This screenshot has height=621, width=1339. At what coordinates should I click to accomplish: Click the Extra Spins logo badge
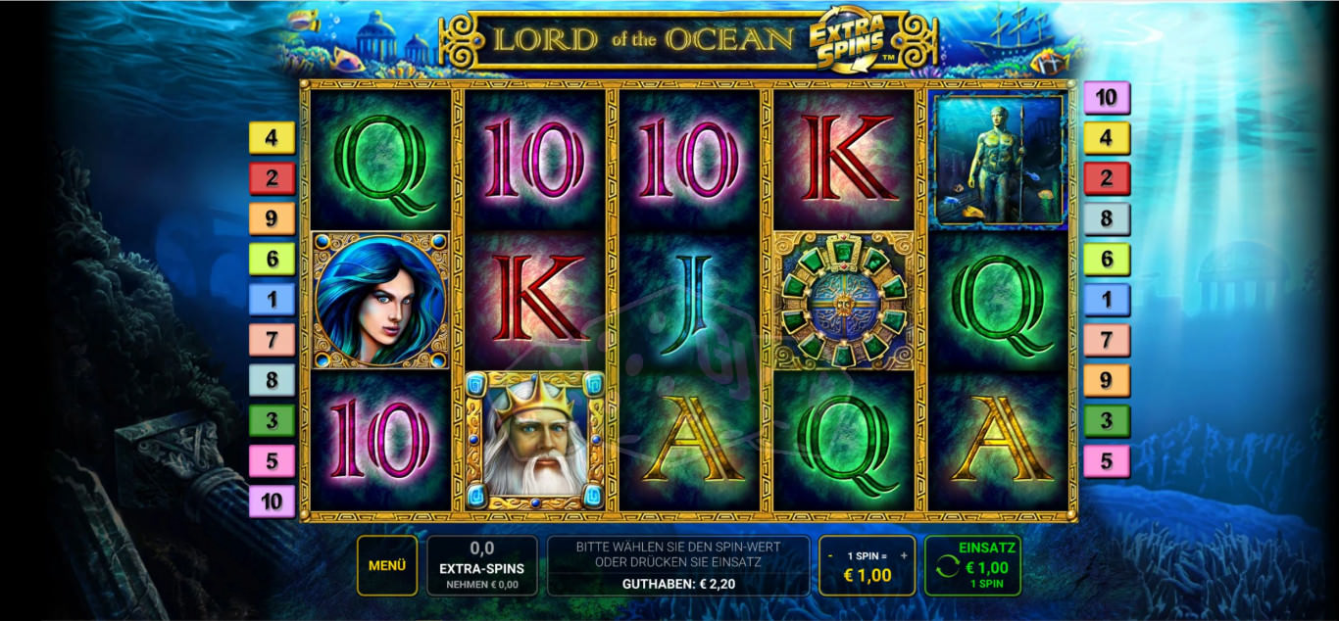click(x=848, y=38)
